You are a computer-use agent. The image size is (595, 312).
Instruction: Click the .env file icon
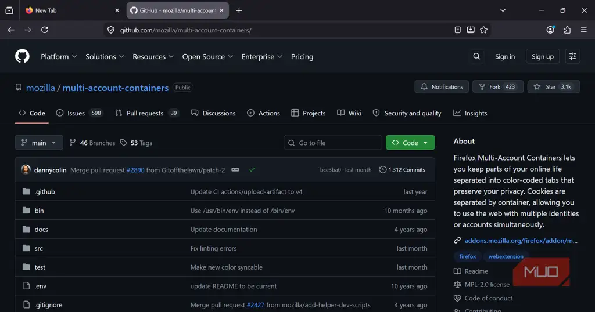coord(26,286)
